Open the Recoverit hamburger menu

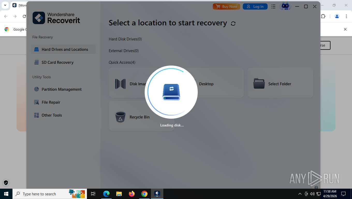click(x=273, y=6)
